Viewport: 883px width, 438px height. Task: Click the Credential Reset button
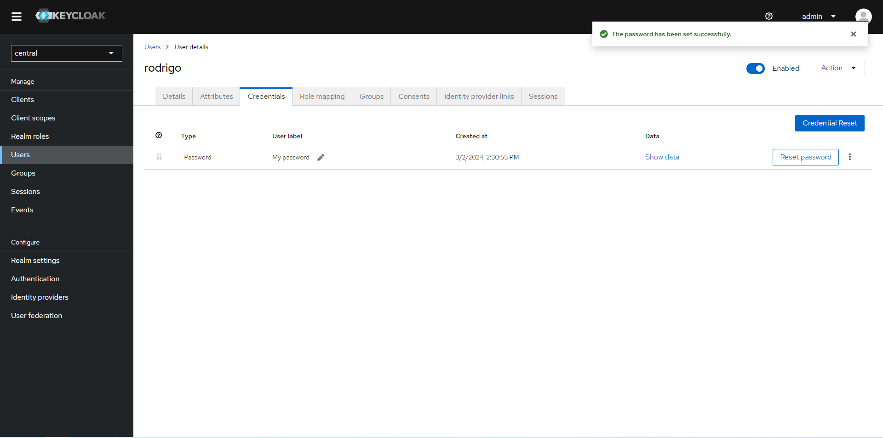click(830, 123)
